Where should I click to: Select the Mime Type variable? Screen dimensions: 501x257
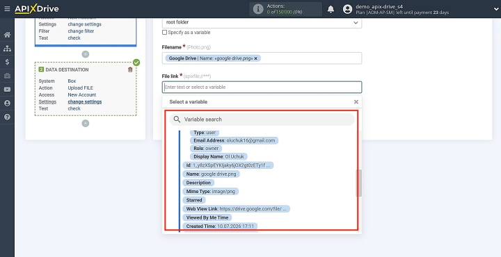(x=211, y=191)
